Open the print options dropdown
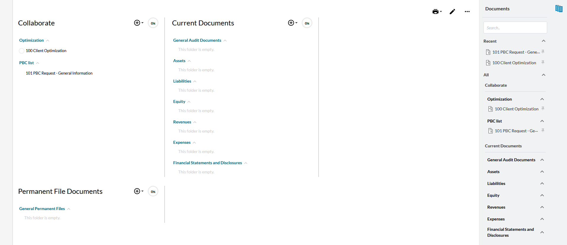 click(437, 12)
